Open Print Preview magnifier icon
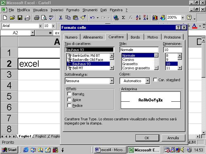 [44, 18]
